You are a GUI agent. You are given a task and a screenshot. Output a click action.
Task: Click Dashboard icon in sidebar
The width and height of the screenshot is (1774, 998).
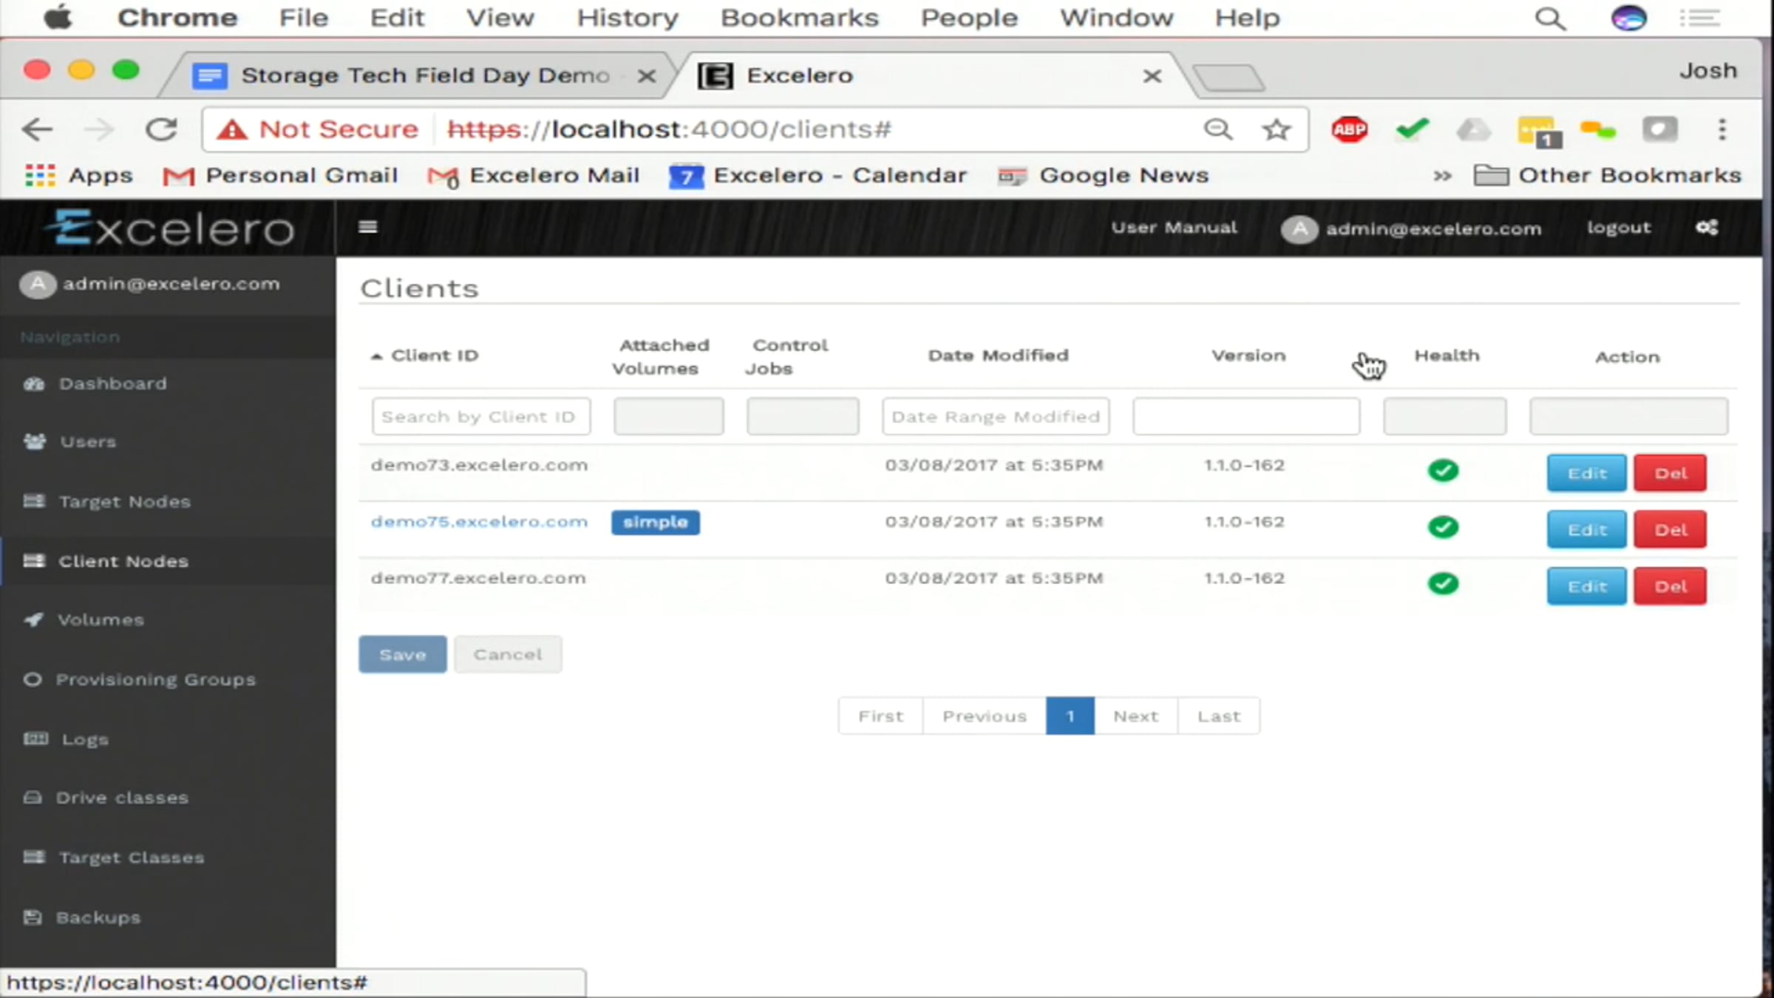(34, 384)
